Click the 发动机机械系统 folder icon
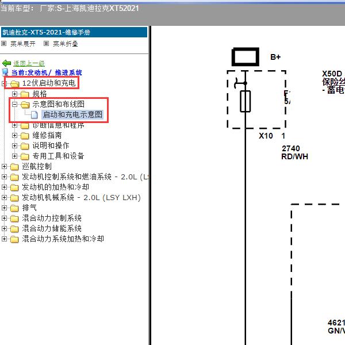 (14, 198)
